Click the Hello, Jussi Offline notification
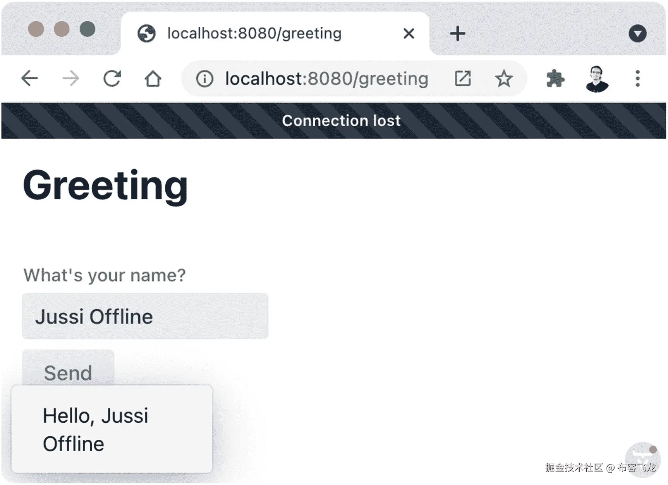 pos(112,429)
